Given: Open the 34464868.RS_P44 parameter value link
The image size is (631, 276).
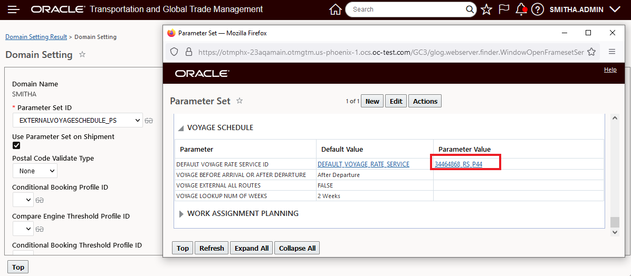Looking at the screenshot, I should pos(458,164).
